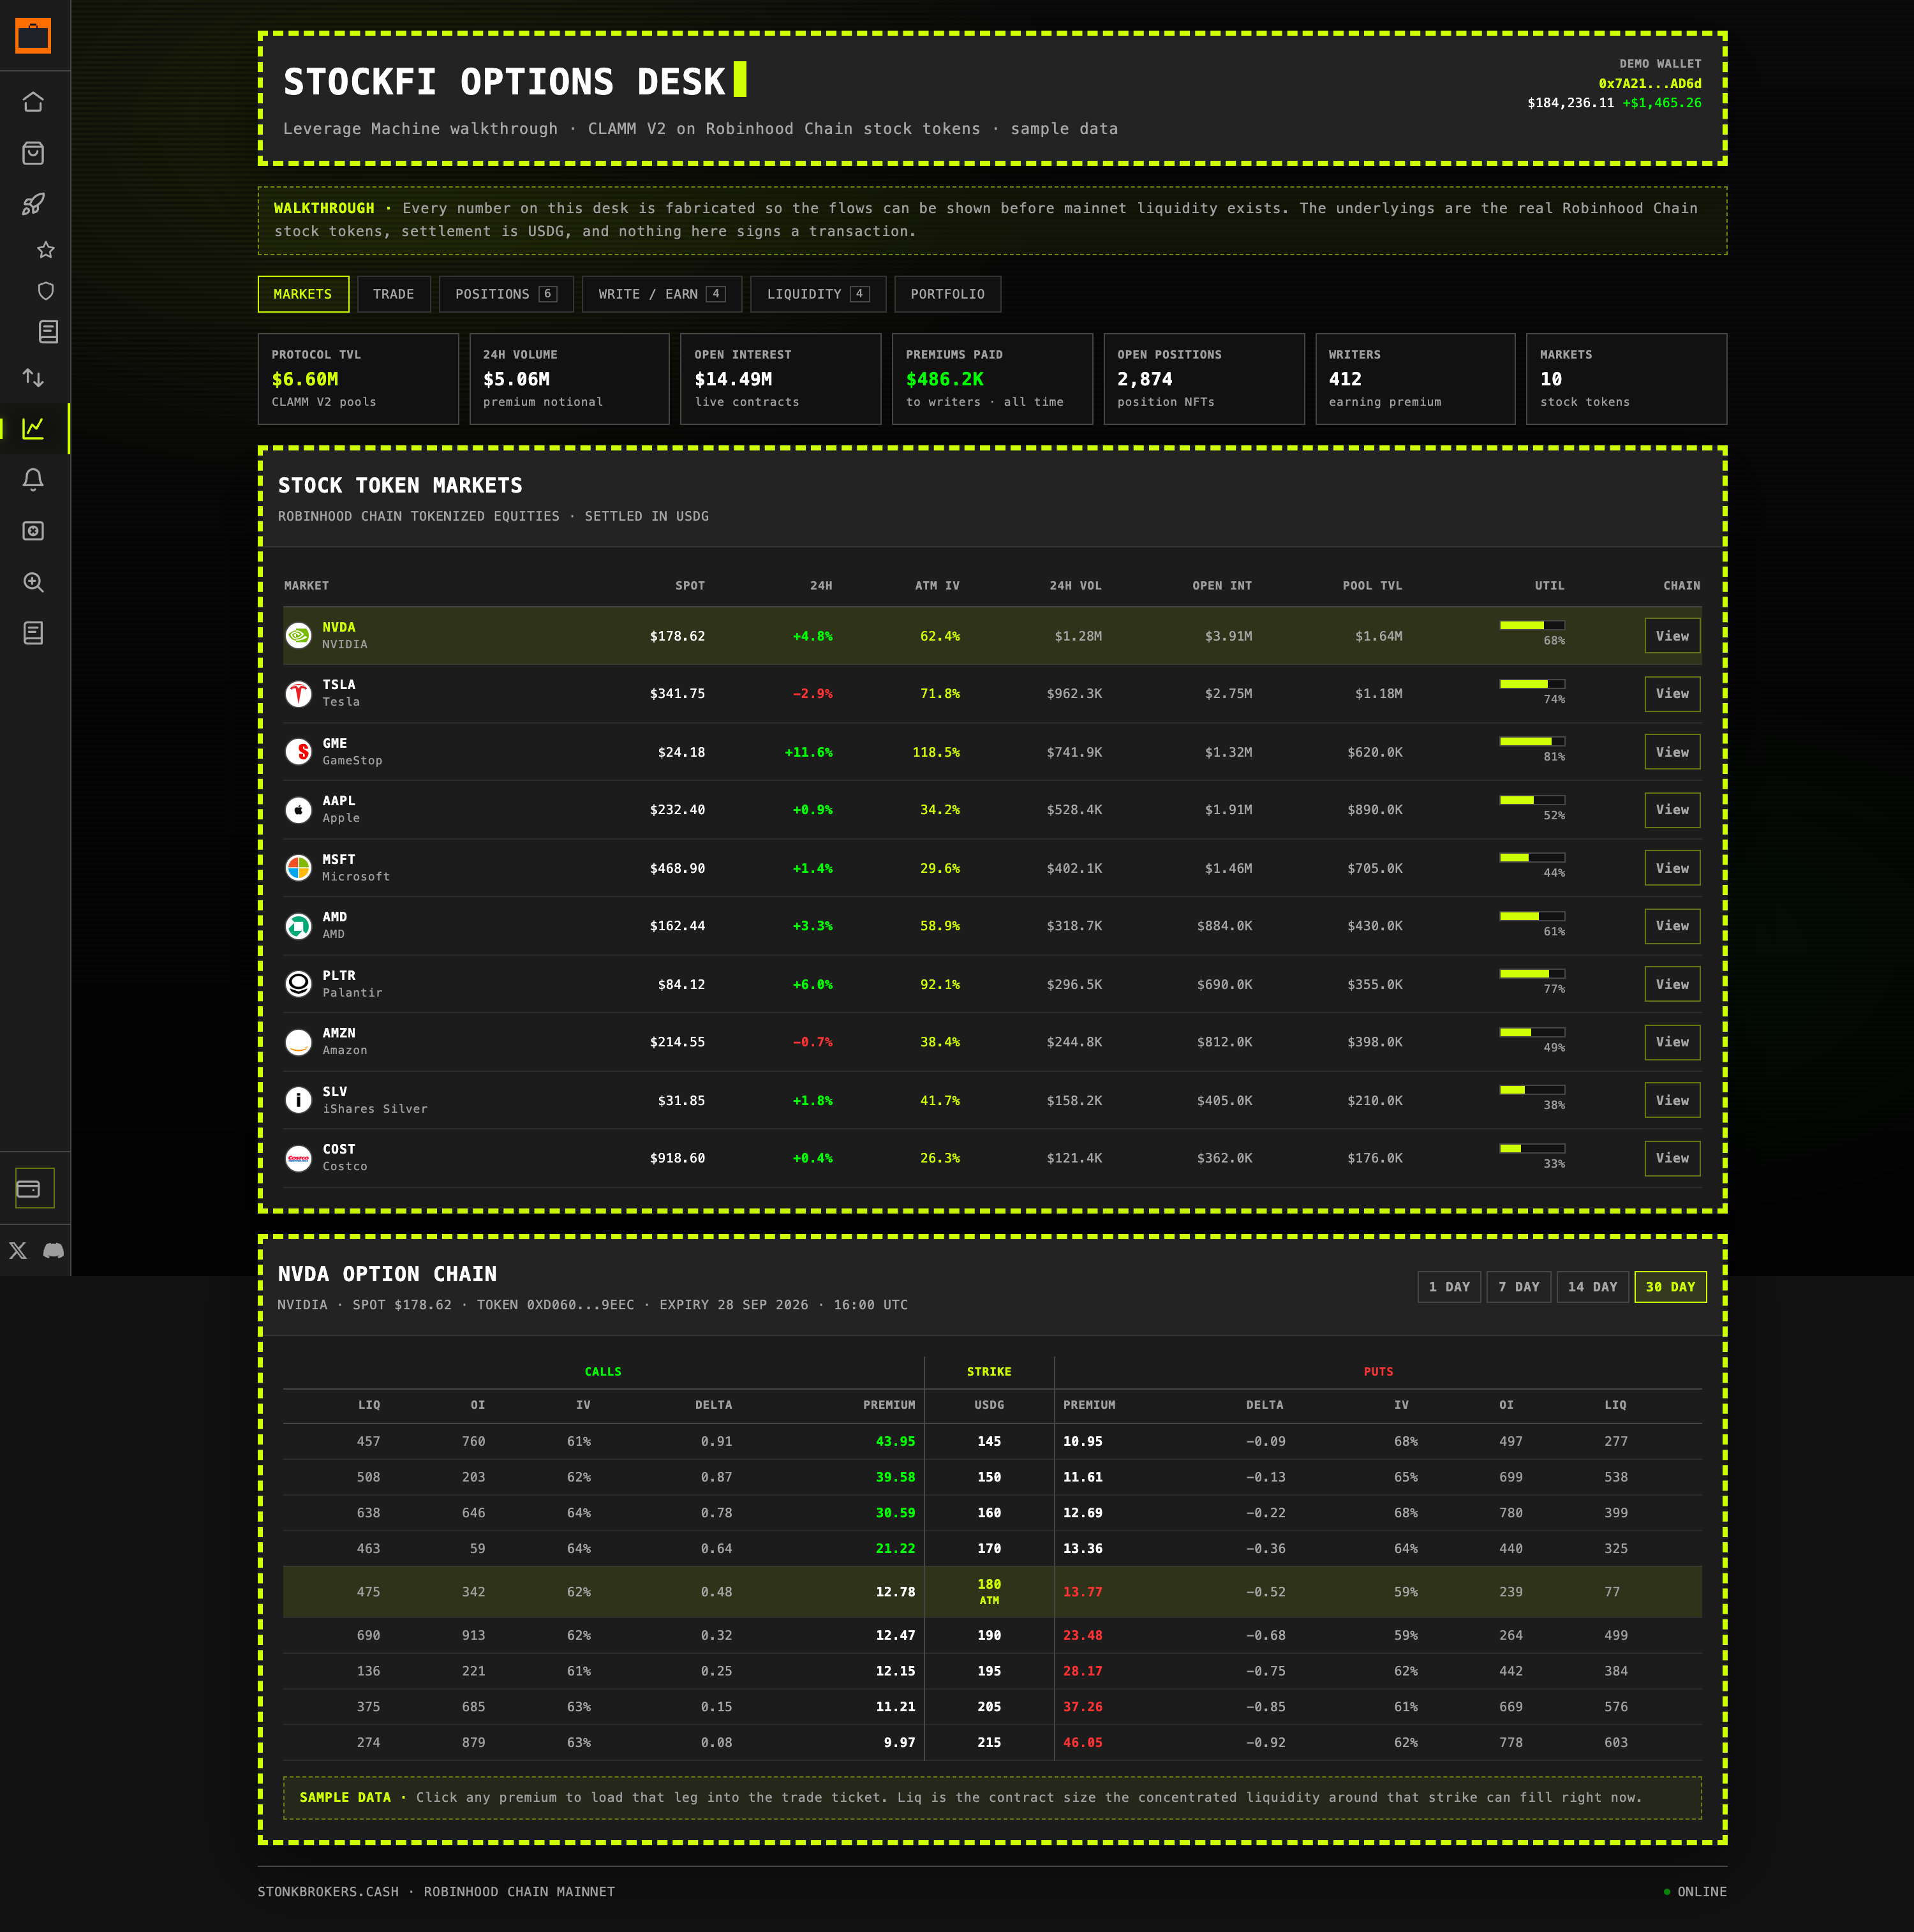Click the Palantir token logo
The width and height of the screenshot is (1914, 1932).
coord(299,984)
